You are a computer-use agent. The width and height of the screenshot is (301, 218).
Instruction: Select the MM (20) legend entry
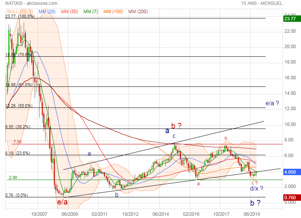coord(47,12)
